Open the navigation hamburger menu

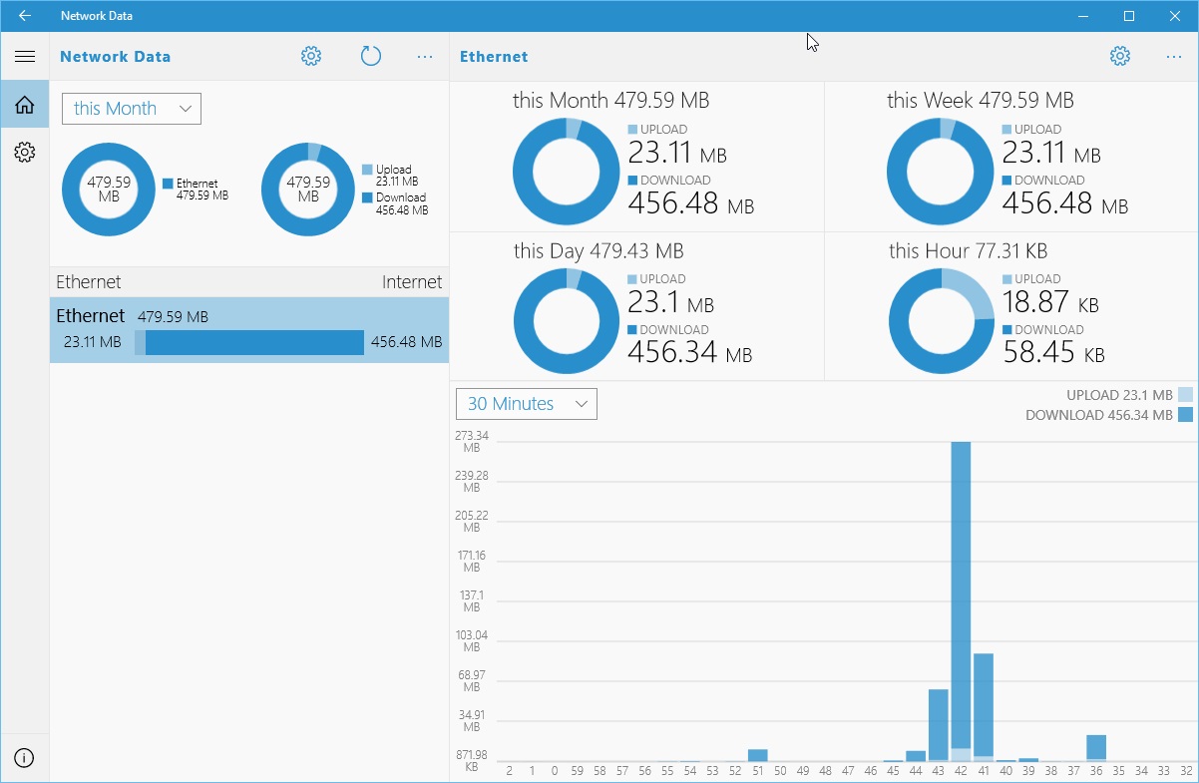25,56
